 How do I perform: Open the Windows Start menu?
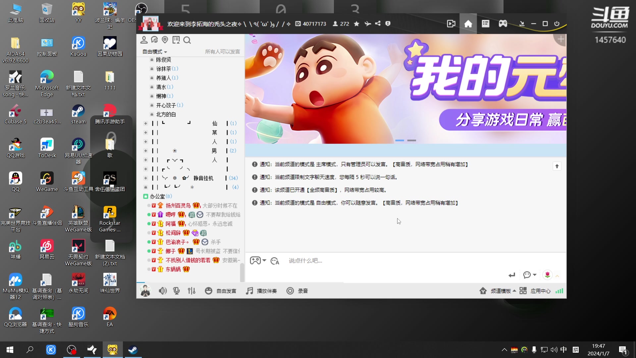coord(10,350)
